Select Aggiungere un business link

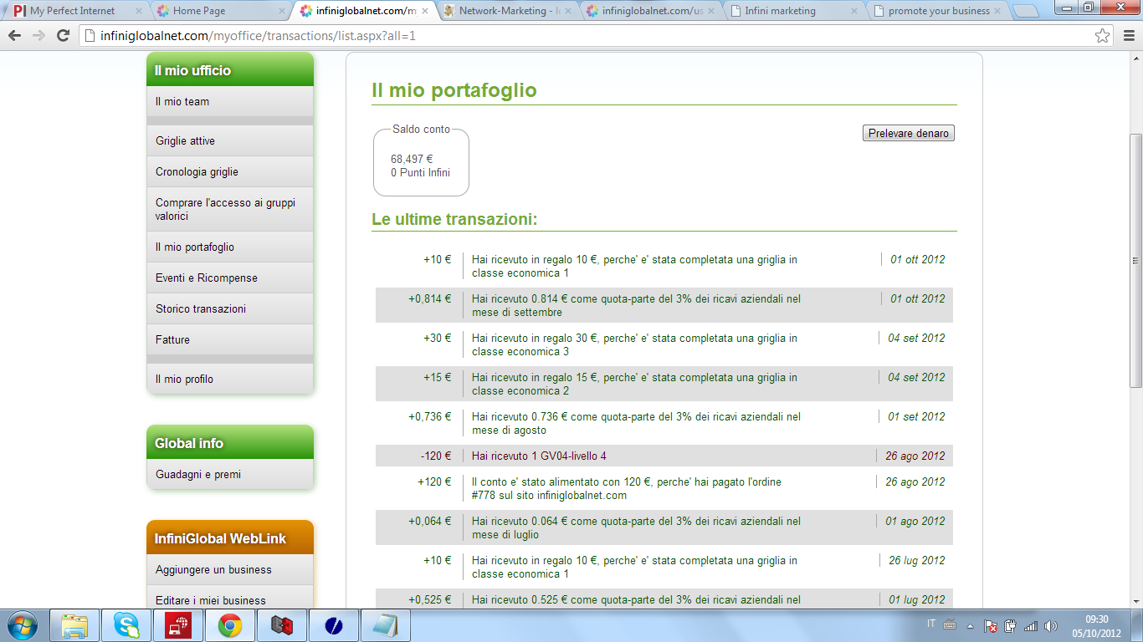(x=213, y=569)
